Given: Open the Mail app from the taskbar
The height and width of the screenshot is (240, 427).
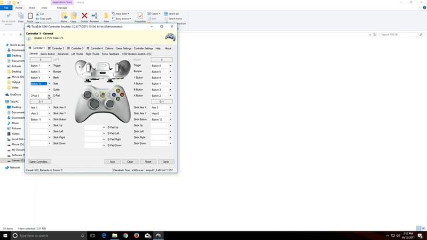Looking at the screenshot, I should 147,235.
